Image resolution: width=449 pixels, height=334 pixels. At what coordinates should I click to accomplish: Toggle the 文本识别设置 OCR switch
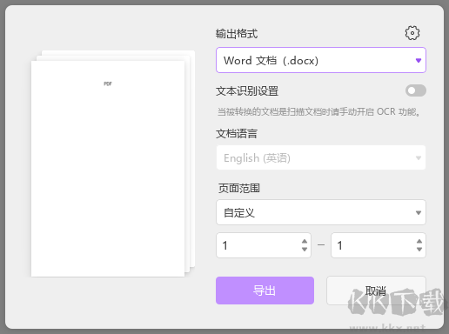[x=416, y=90]
